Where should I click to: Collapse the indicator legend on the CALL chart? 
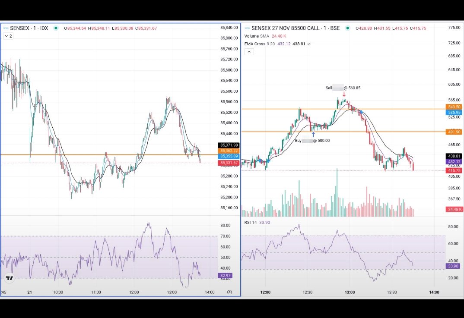point(249,52)
